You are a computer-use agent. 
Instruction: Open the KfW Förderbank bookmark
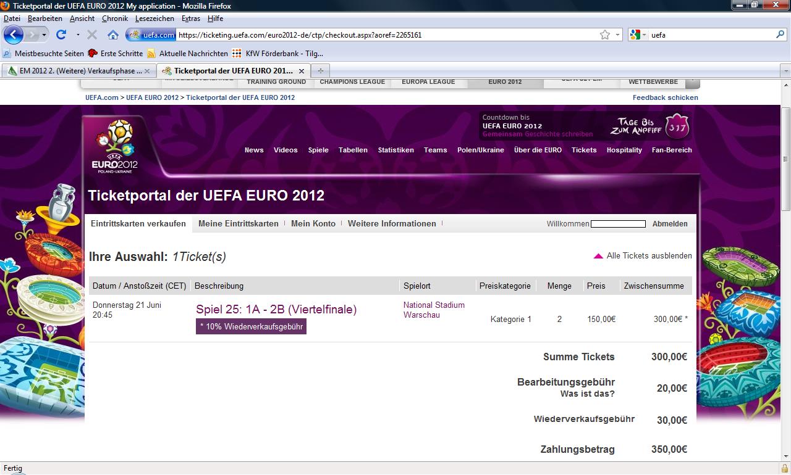(x=278, y=54)
